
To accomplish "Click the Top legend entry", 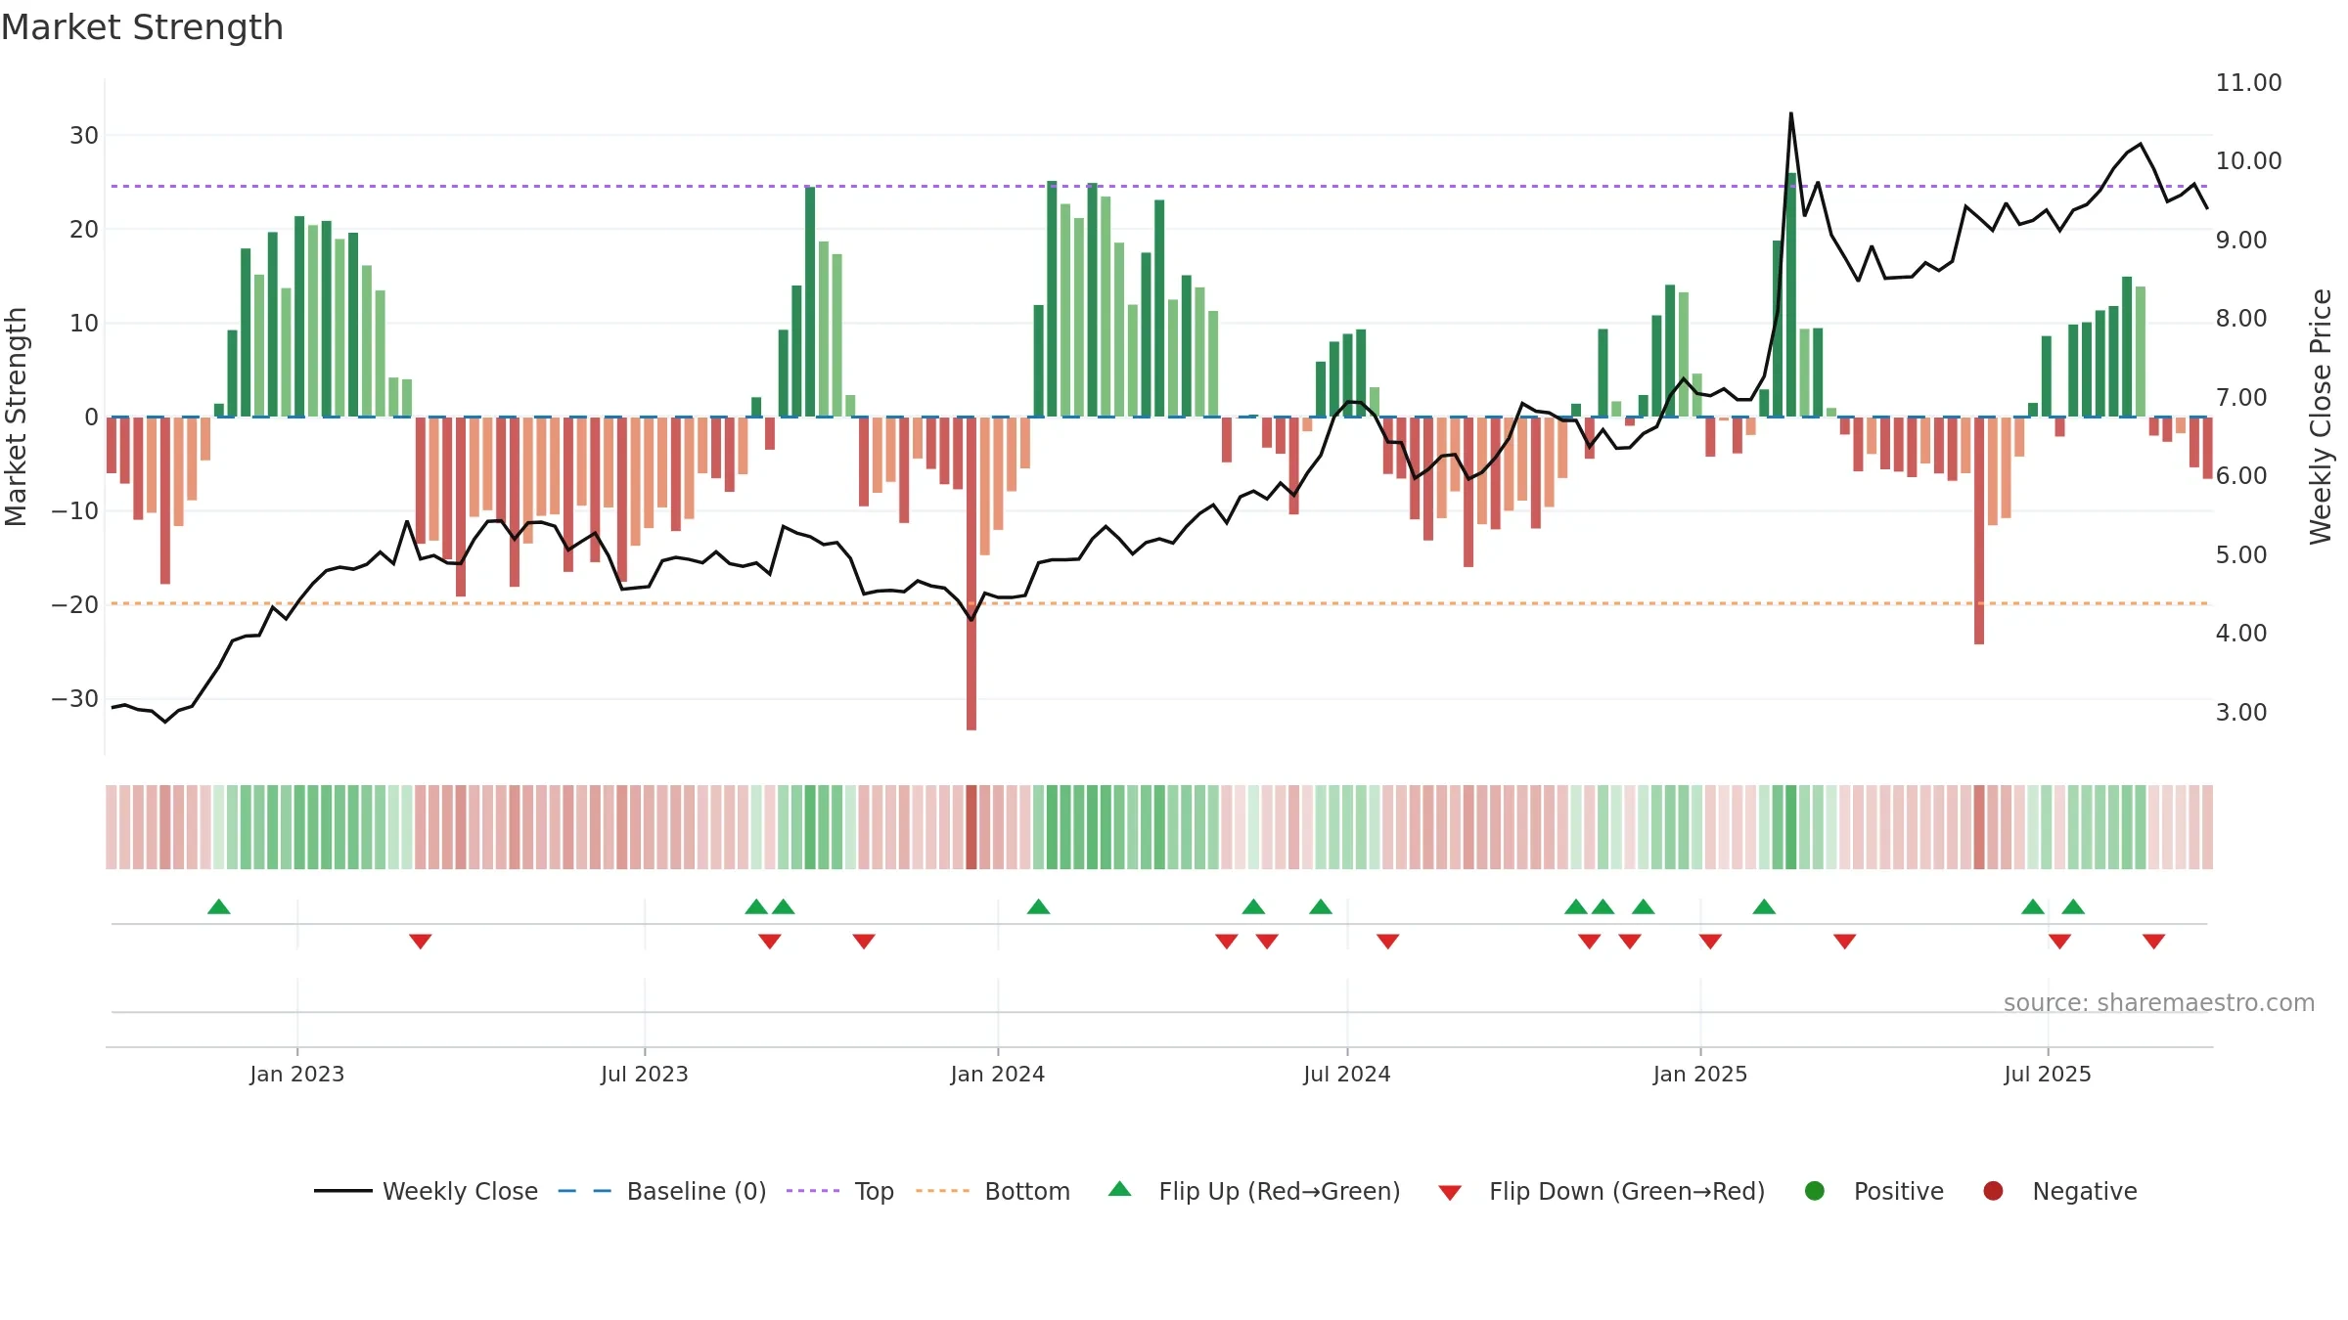I will (839, 1191).
